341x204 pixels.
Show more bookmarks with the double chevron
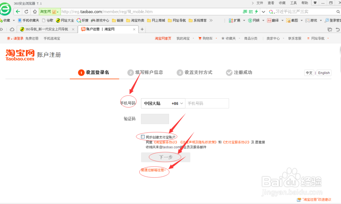211,20
